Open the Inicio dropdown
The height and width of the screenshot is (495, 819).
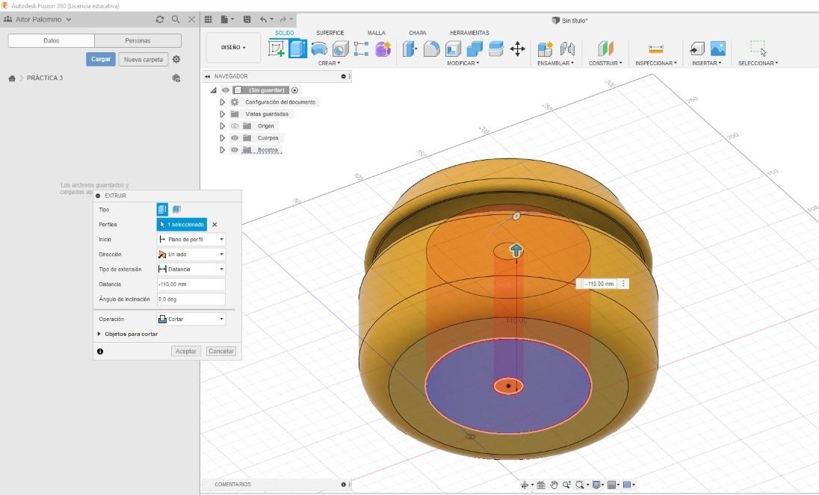(x=191, y=240)
